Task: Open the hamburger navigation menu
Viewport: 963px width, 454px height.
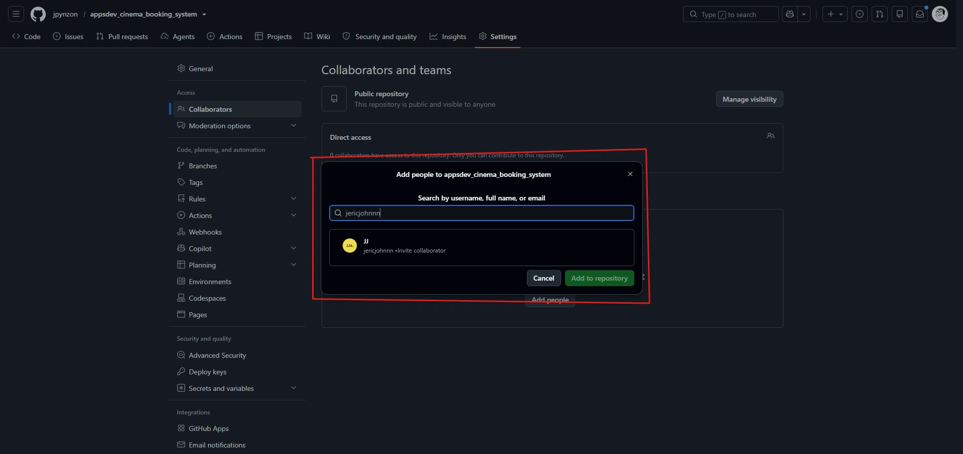Action: pos(16,14)
